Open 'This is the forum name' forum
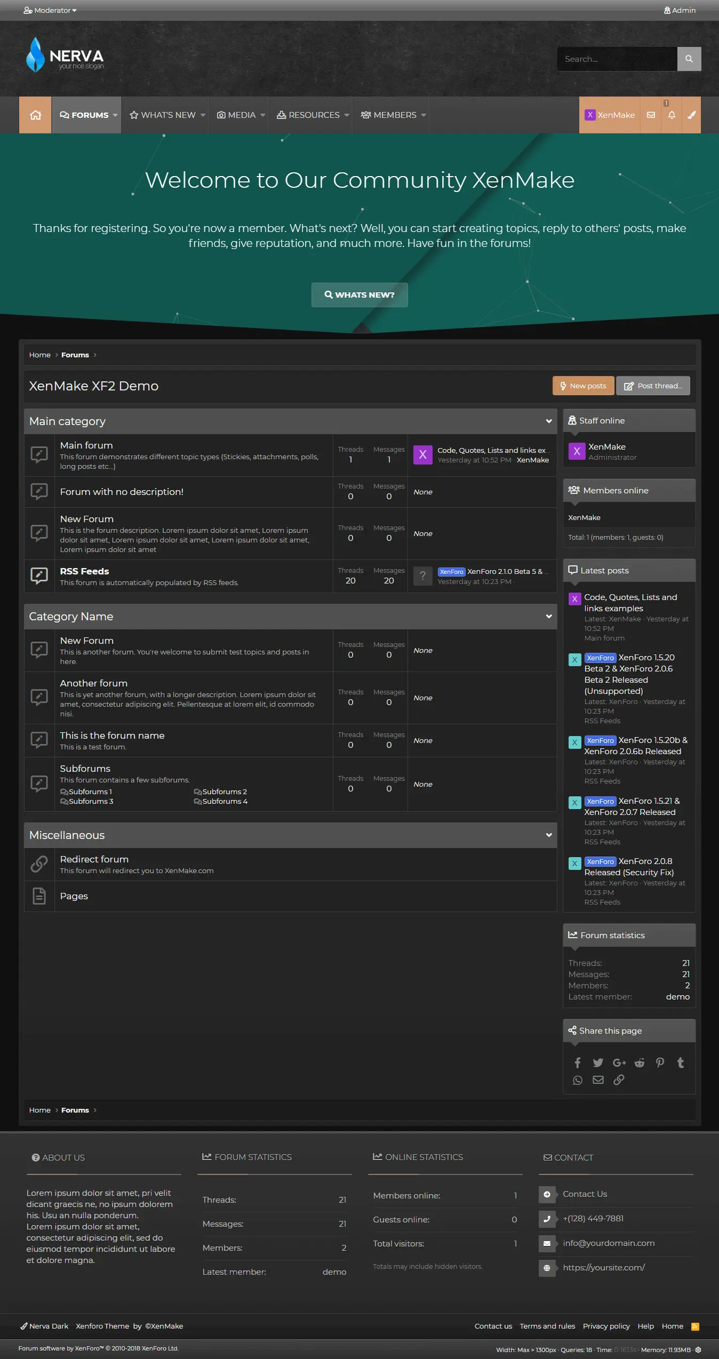The height and width of the screenshot is (1359, 719). point(112,736)
